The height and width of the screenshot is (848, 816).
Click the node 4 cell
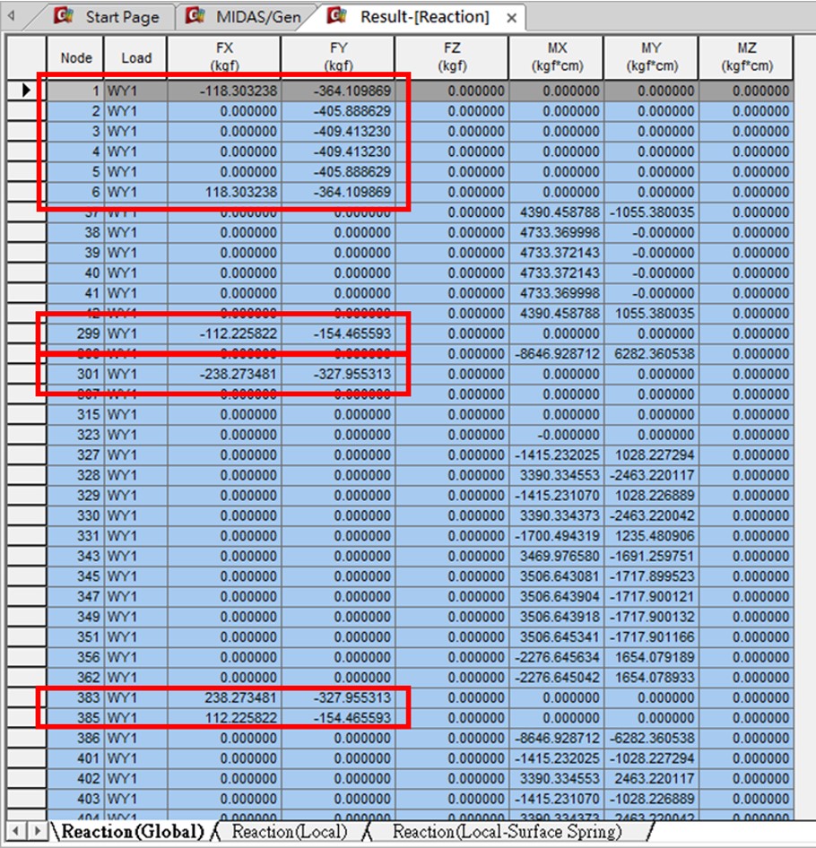coord(75,151)
